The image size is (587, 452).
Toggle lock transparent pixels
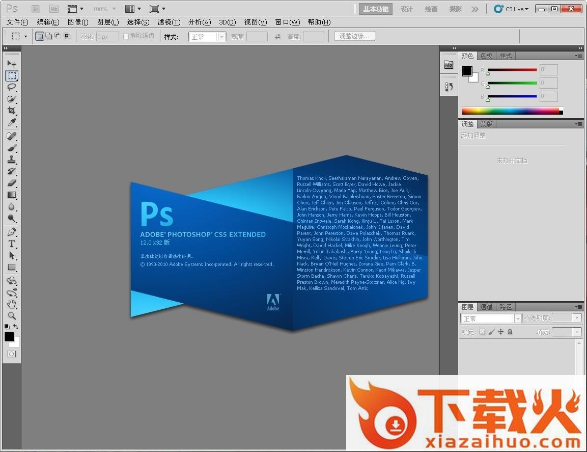482,332
